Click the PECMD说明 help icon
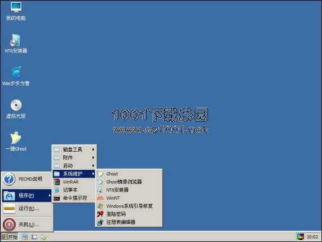The width and height of the screenshot is (322, 242). pos(9,179)
